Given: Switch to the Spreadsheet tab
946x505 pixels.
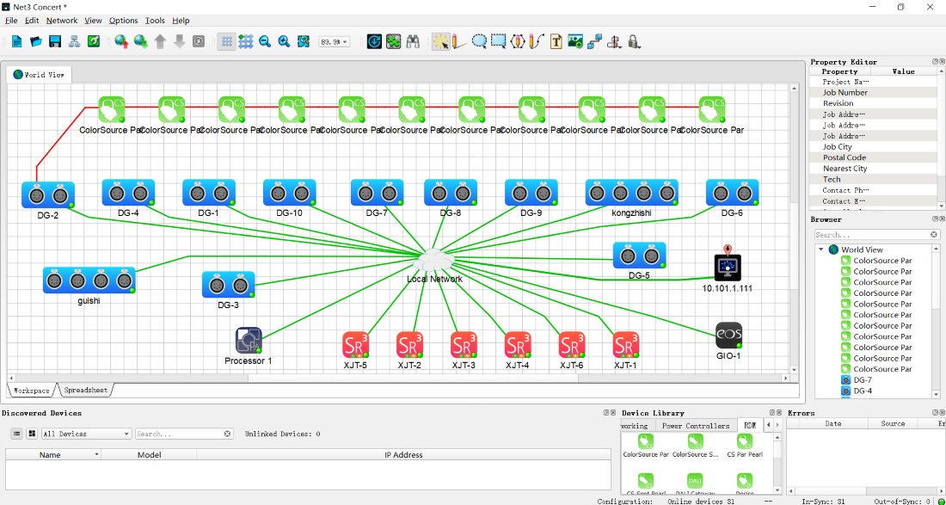Looking at the screenshot, I should (x=86, y=391).
